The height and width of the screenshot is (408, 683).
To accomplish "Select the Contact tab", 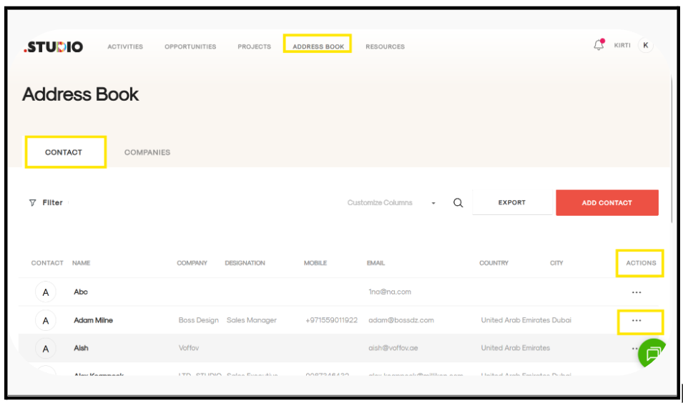I will 64,152.
